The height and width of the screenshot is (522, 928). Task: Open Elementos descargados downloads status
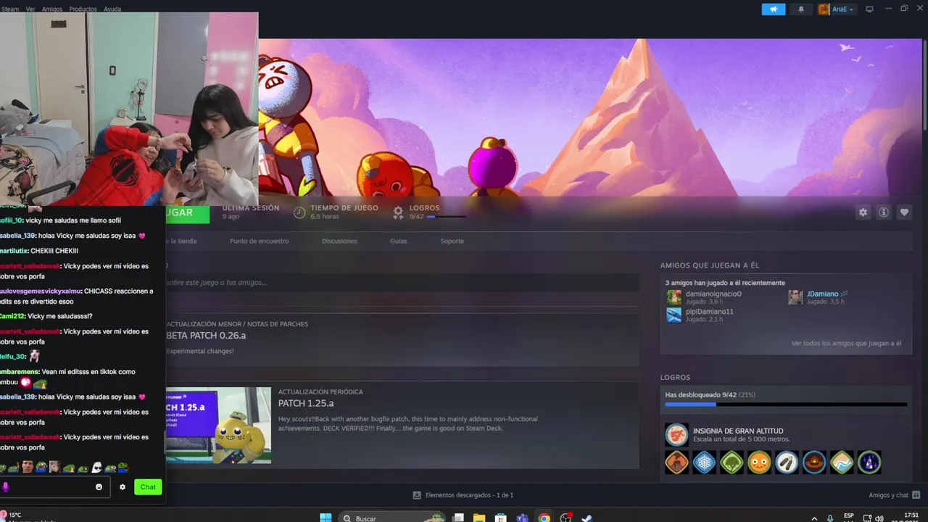pos(463,495)
